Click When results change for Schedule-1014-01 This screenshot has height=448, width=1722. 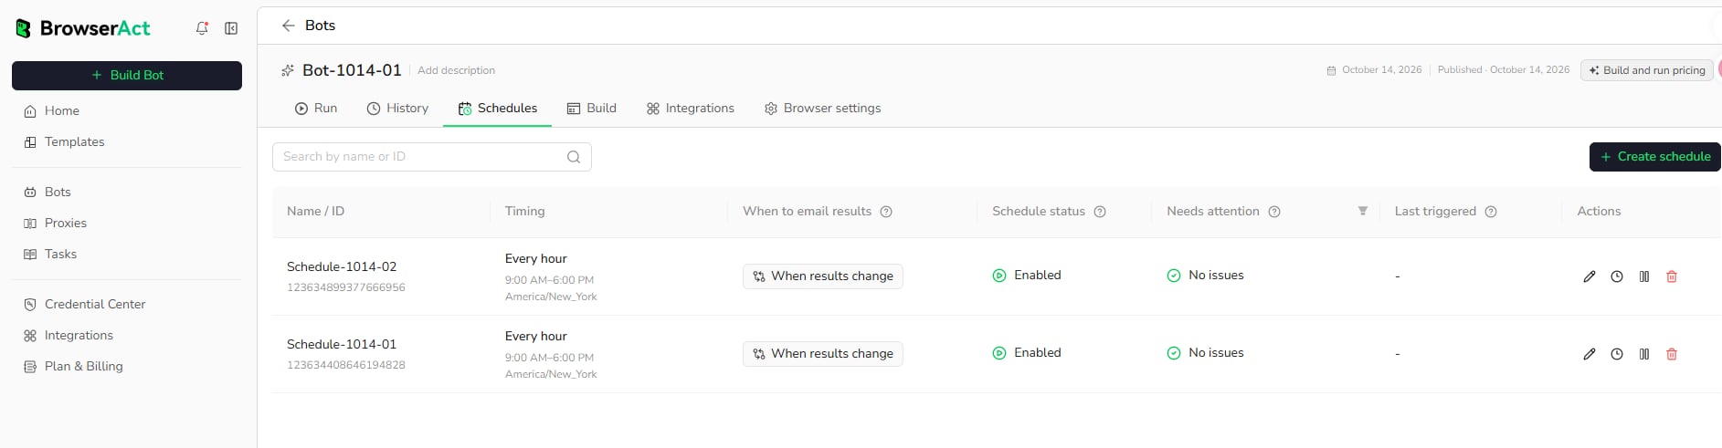pos(823,354)
